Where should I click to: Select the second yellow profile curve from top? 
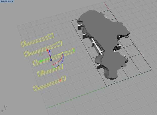pos(43,49)
